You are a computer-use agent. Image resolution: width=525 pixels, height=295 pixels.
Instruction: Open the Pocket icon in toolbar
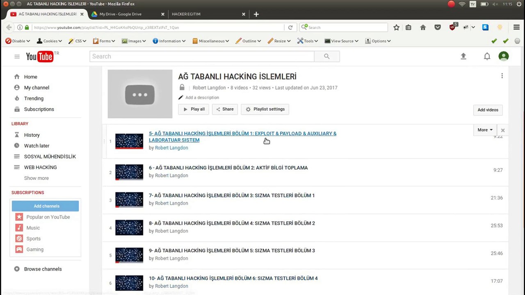point(438,27)
